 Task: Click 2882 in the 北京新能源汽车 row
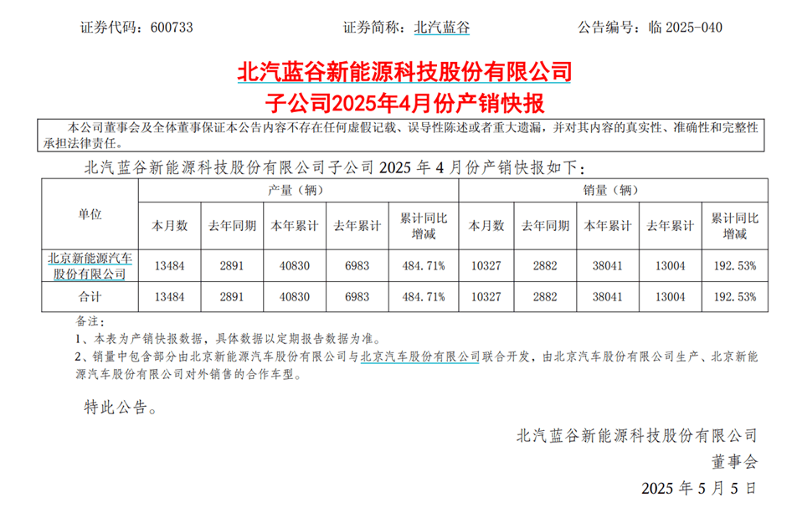546,266
